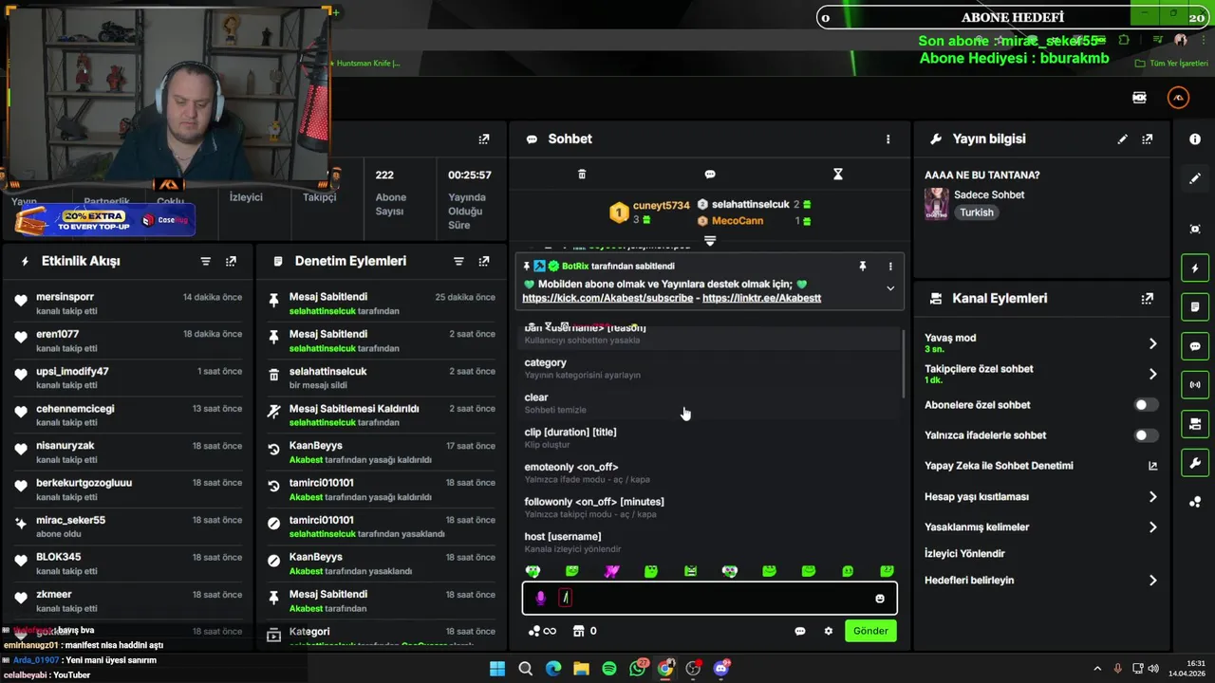Open the Sohbet panel three-dot menu

[x=888, y=138]
